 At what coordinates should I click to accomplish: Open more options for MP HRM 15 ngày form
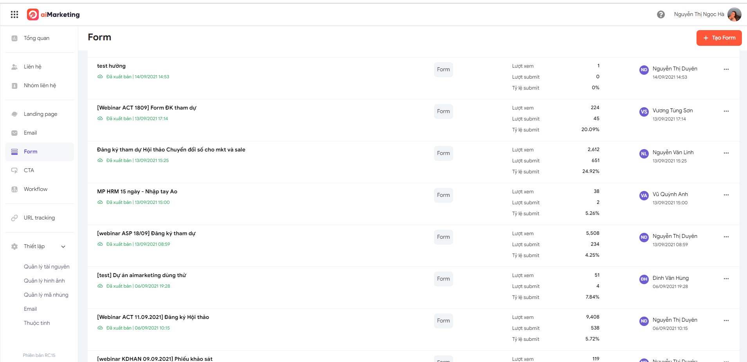(726, 195)
